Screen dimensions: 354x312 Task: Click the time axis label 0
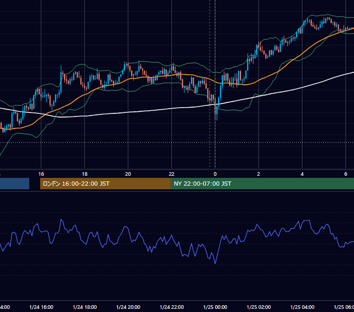(x=215, y=174)
